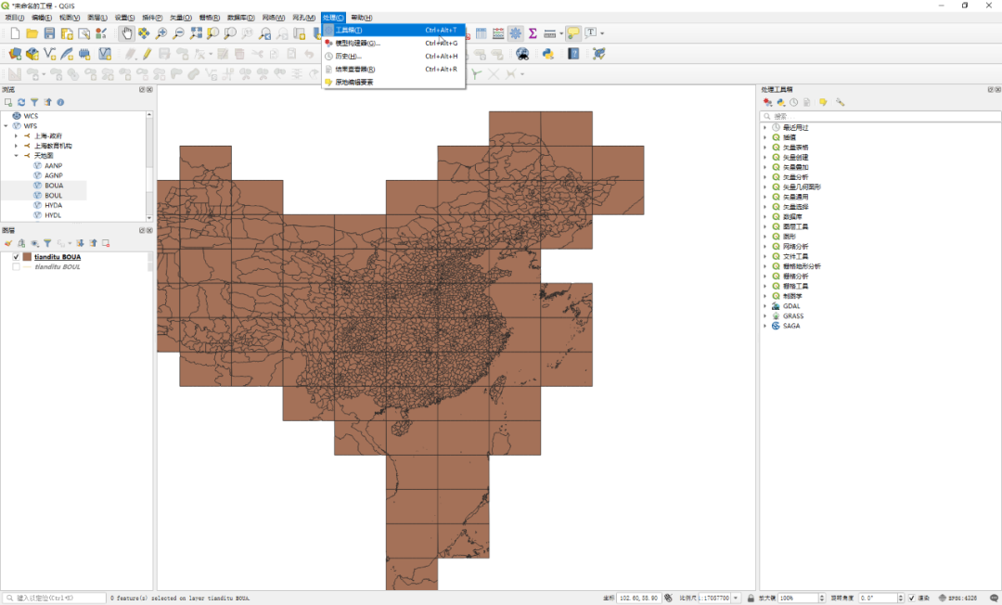Open the text annotation T icon
Image resolution: width=1002 pixels, height=605 pixels.
coord(590,32)
